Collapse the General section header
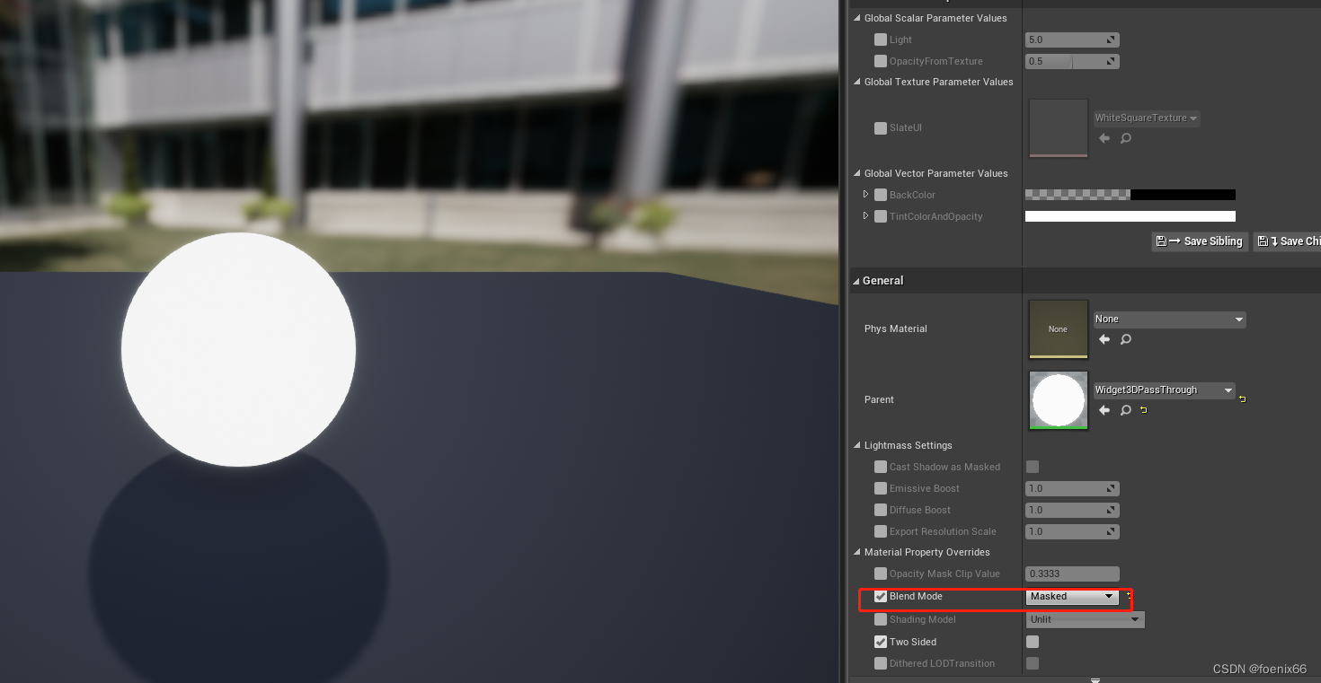Image resolution: width=1321 pixels, height=683 pixels. click(856, 280)
